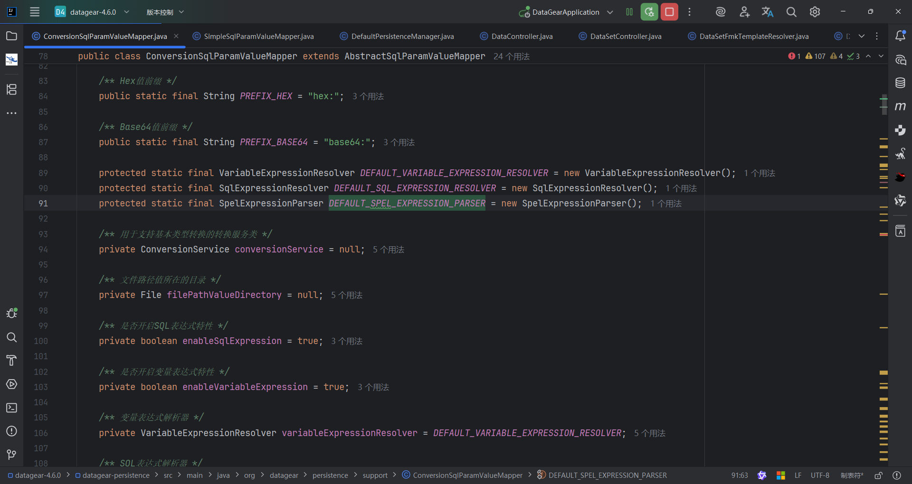Expand the datagear-4.6.0 project dropdown
The height and width of the screenshot is (484, 912).
(x=93, y=12)
